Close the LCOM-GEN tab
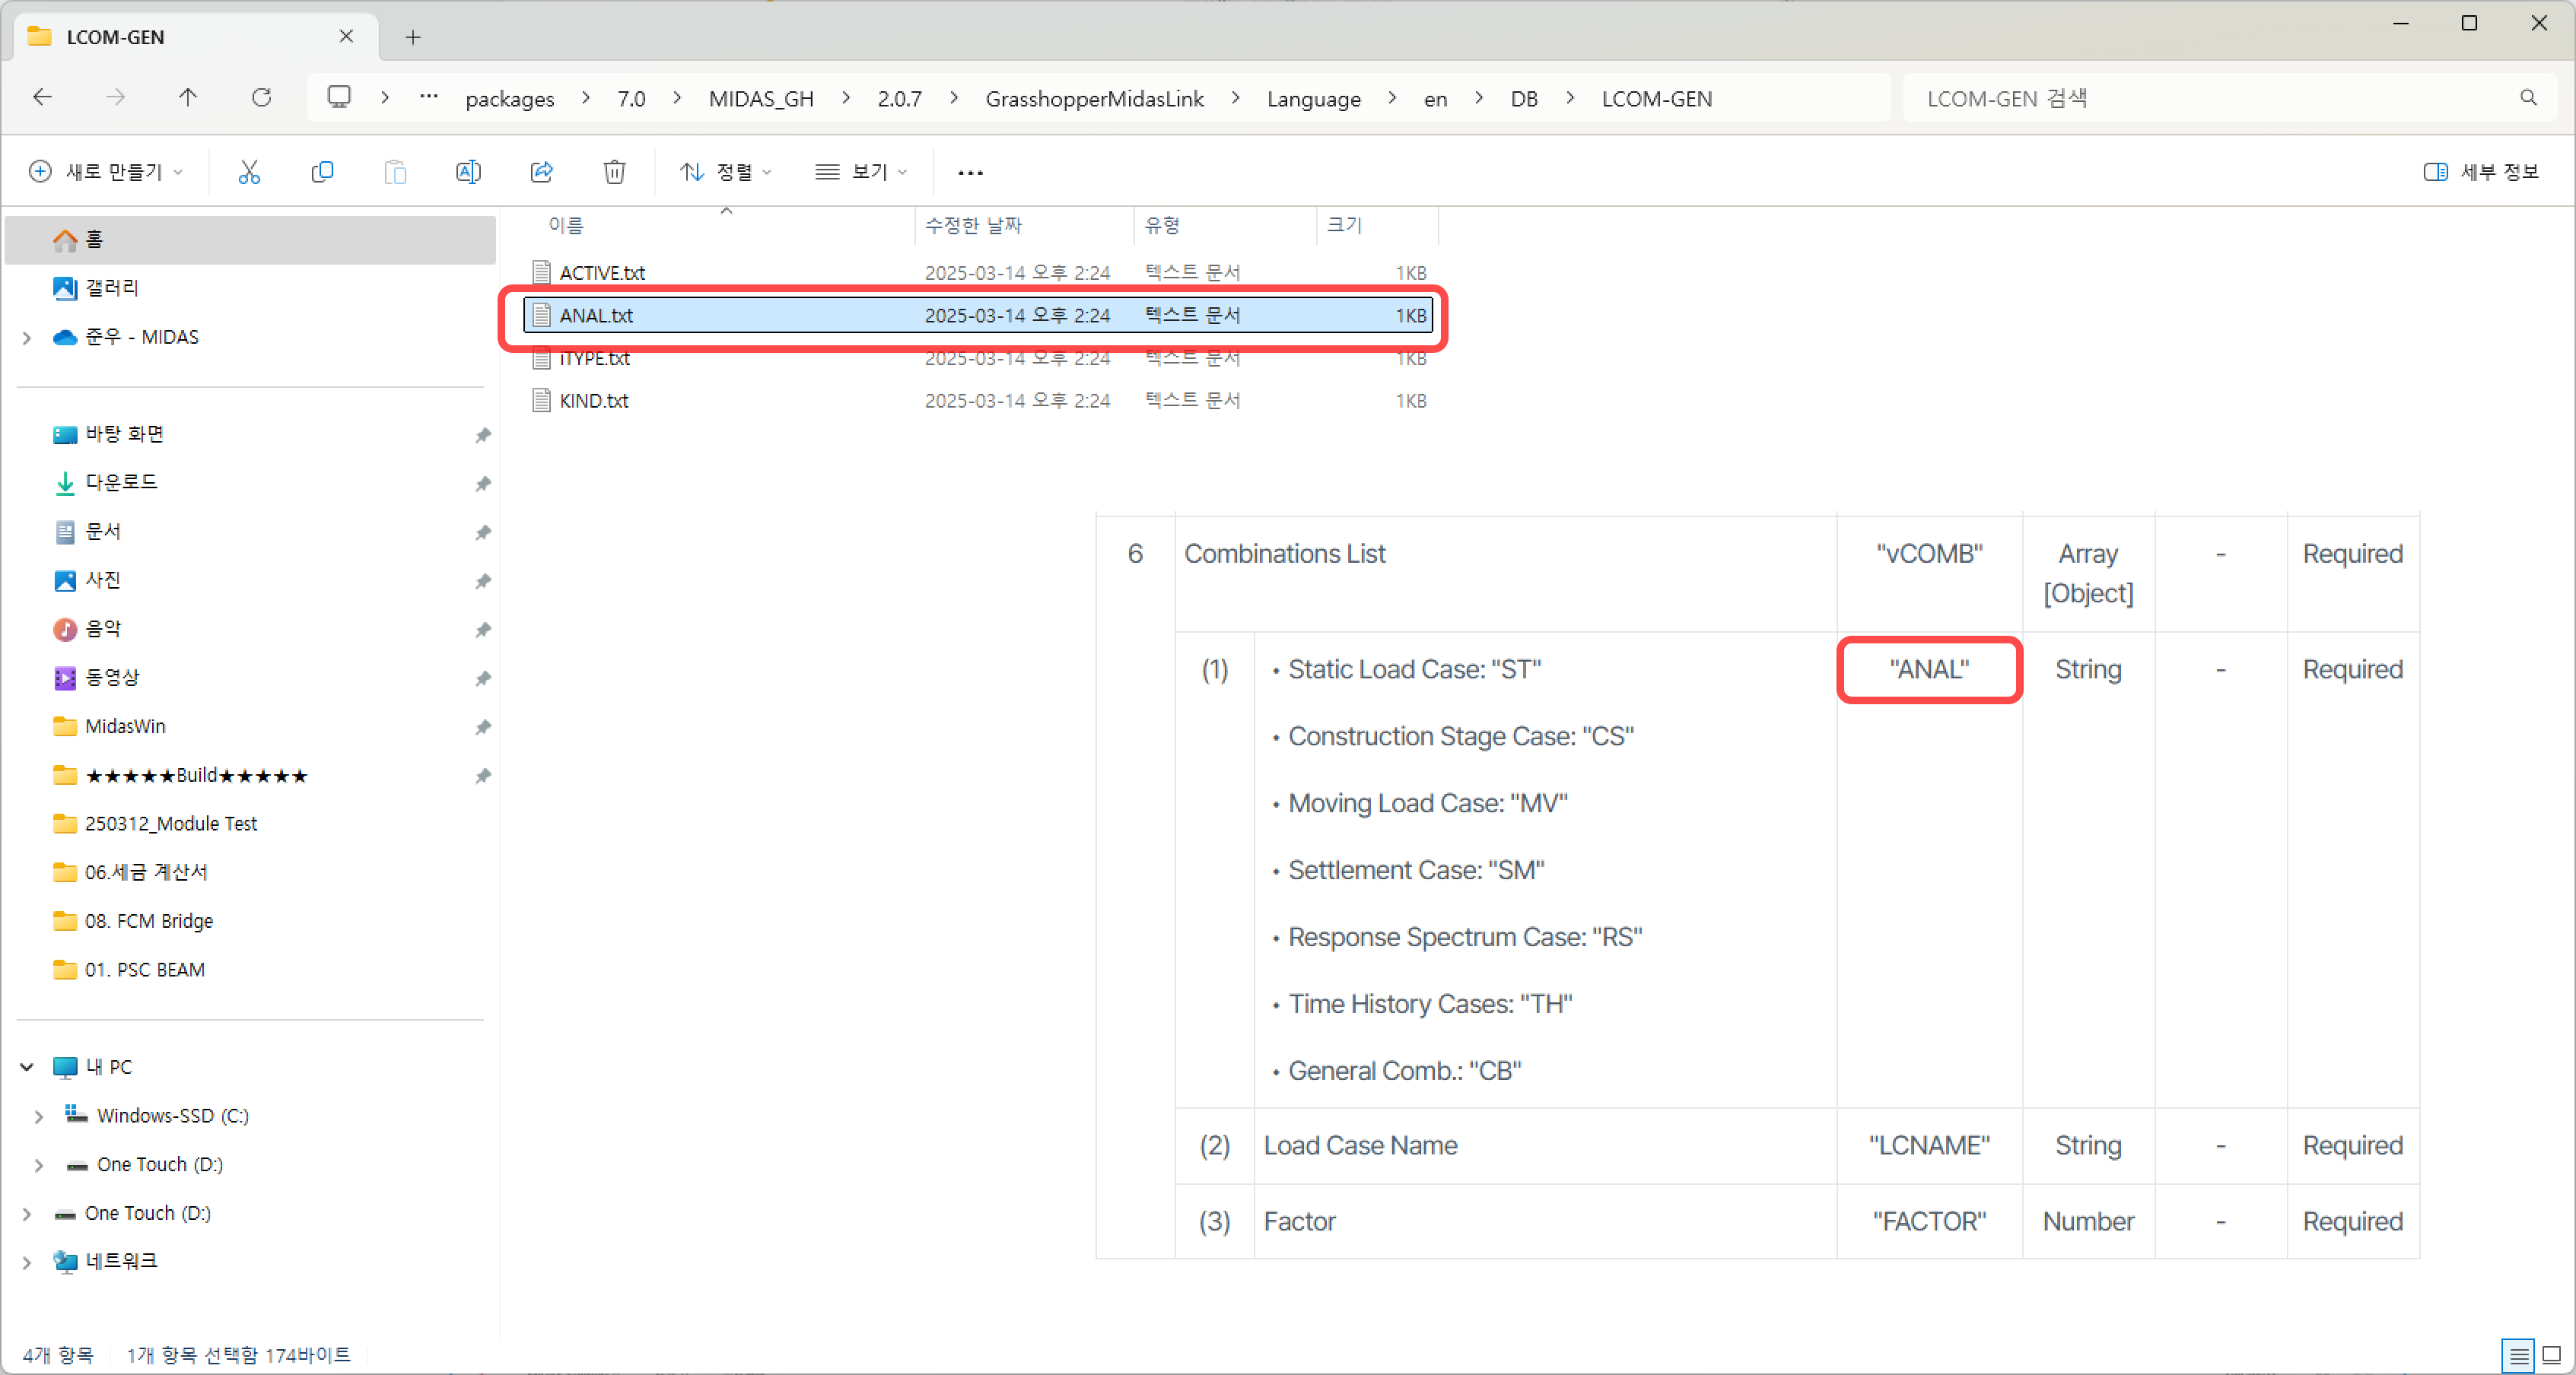The height and width of the screenshot is (1375, 2576). [x=346, y=36]
